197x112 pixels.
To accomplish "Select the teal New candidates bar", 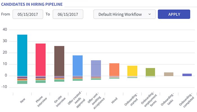I will click(x=22, y=55).
